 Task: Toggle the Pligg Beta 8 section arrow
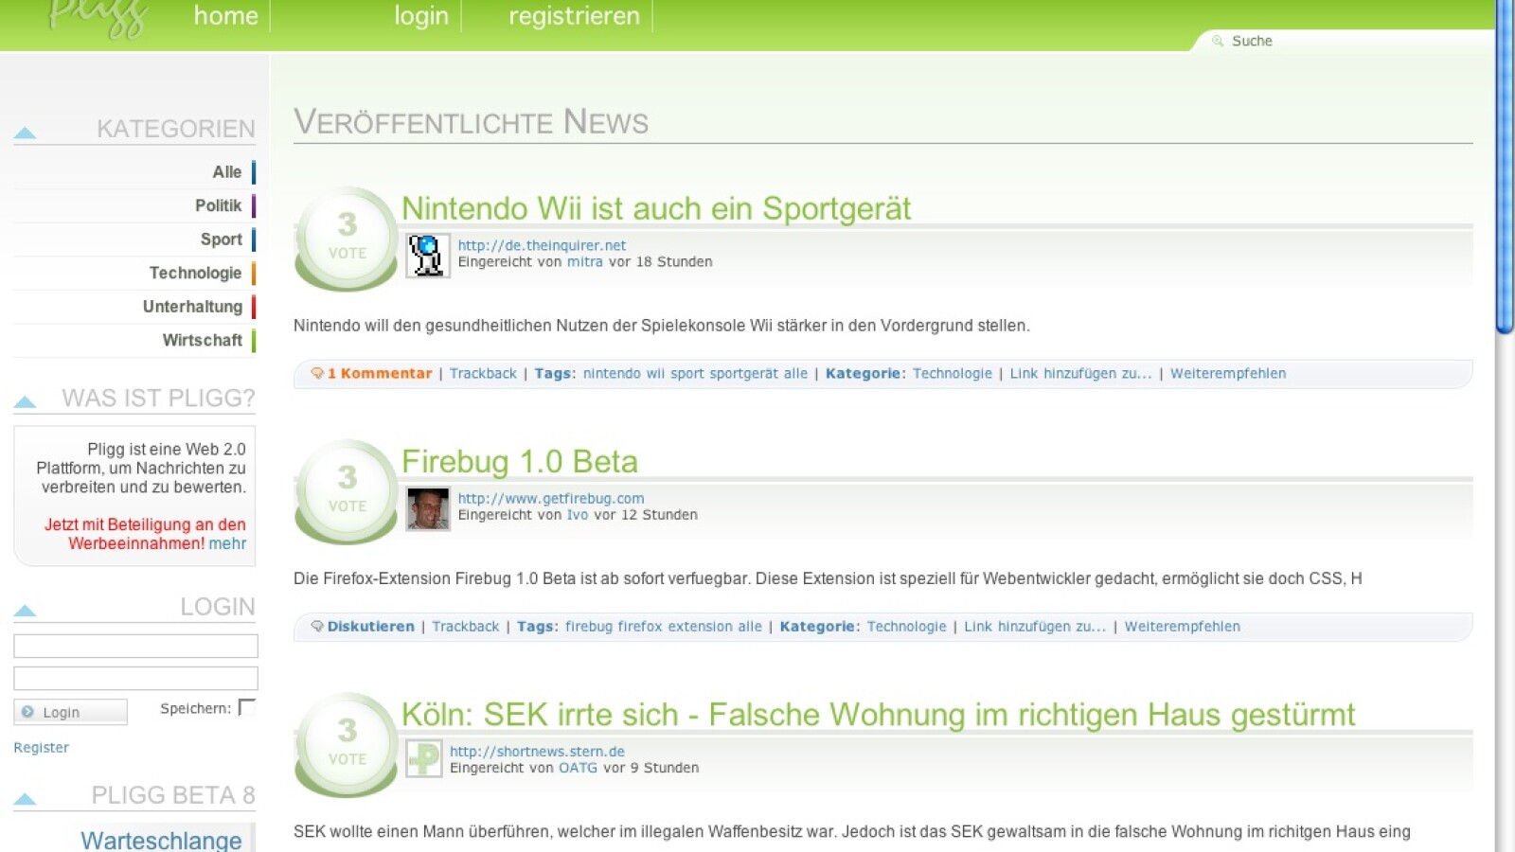click(26, 799)
